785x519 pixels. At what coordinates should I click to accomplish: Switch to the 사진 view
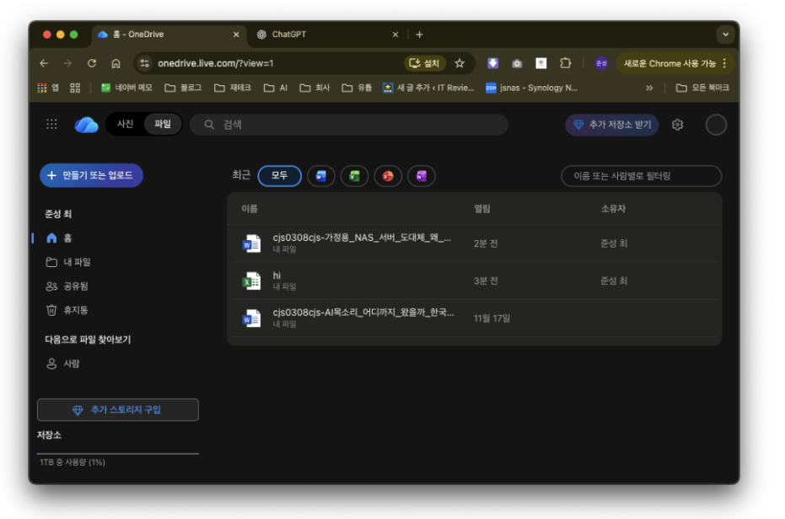(x=125, y=125)
